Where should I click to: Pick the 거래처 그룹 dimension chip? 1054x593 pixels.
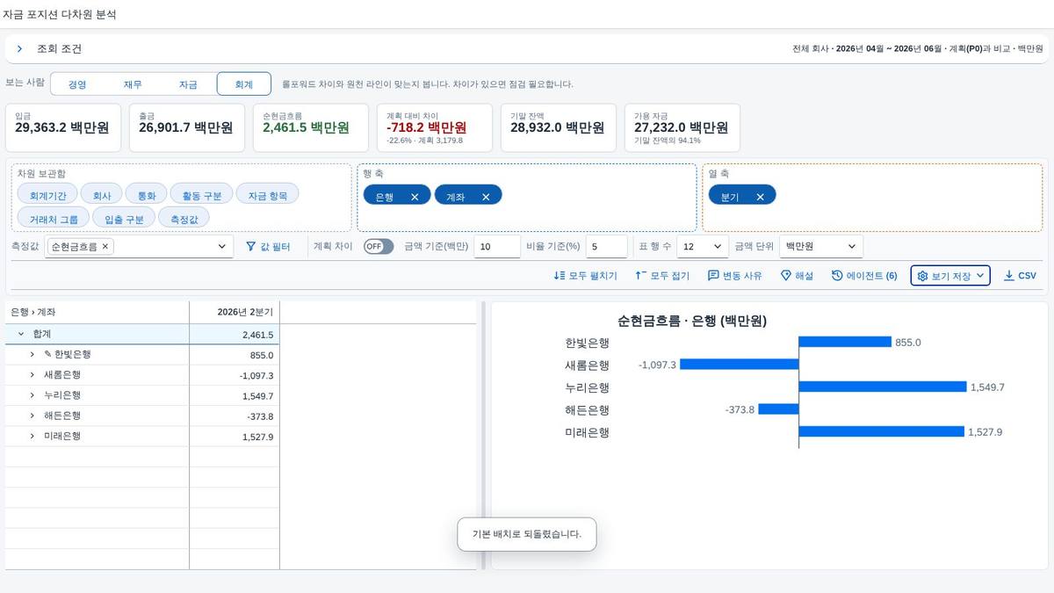pos(54,217)
